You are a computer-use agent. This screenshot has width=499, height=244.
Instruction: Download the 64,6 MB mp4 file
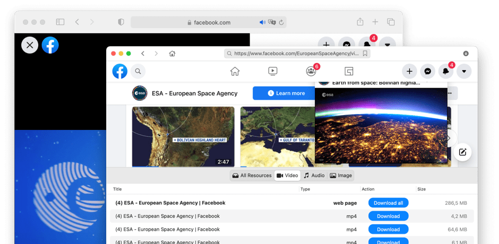tap(388, 229)
